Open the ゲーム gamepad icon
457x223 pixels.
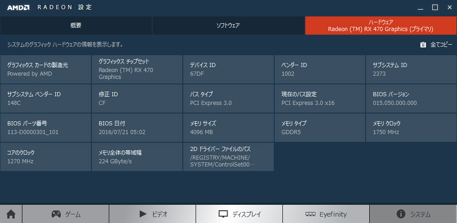coord(56,214)
